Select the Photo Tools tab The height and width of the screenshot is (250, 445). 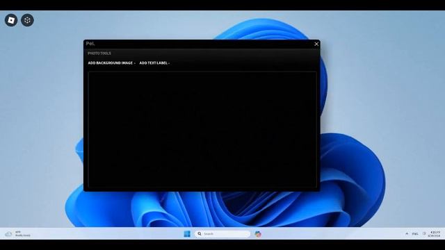(x=99, y=53)
